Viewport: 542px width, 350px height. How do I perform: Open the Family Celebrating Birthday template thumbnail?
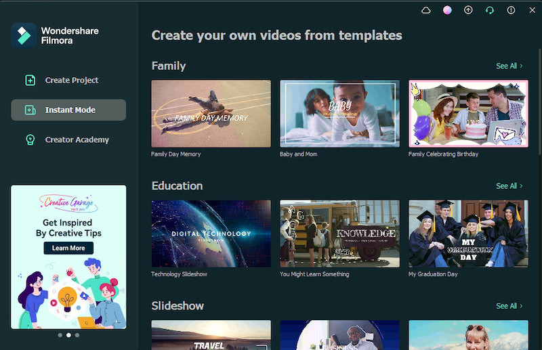click(468, 114)
